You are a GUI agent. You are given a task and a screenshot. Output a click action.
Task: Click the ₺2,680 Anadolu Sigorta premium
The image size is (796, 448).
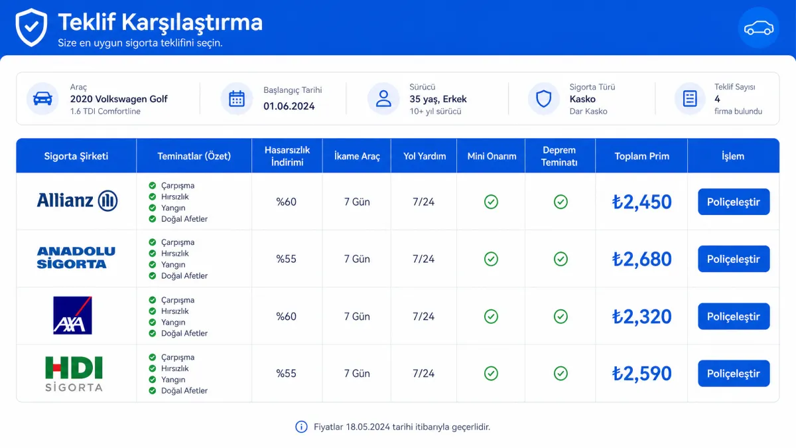(x=642, y=259)
